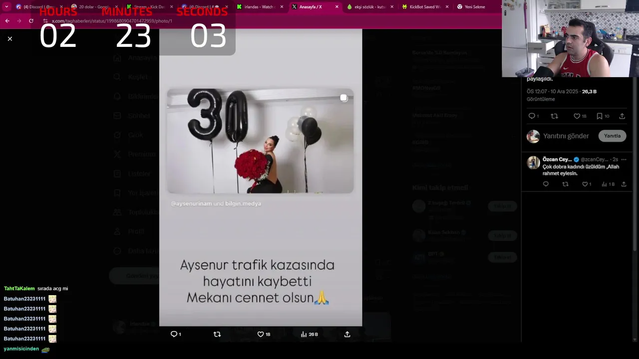This screenshot has height=359, width=639.
Task: Repost icon in the post detail panel
Action: pos(554,116)
